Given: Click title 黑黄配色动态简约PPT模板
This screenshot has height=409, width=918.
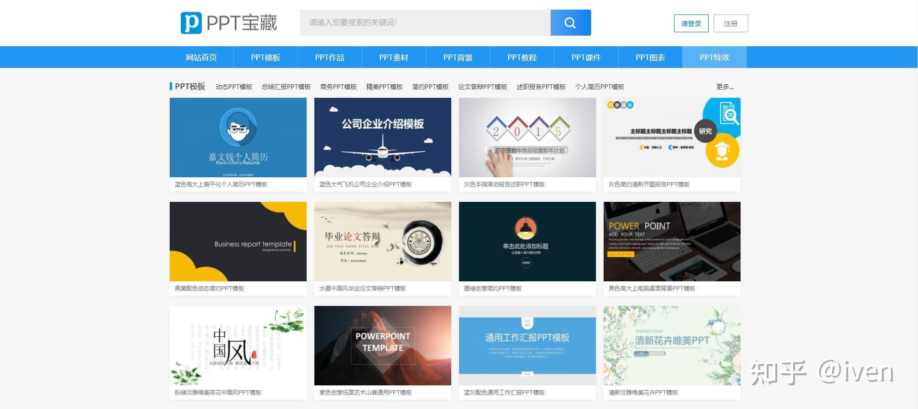Looking at the screenshot, I should [209, 289].
